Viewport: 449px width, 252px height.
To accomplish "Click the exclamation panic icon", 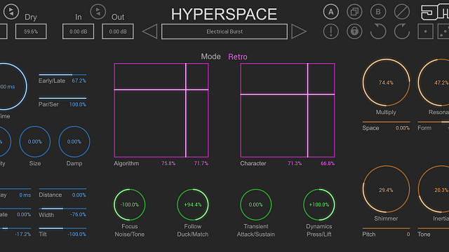I will pyautogui.click(x=330, y=31).
